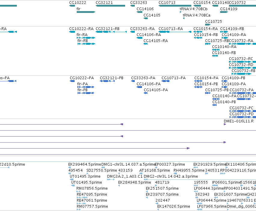Viewport: 256px width, 211px height.
Task: Select tRNA:V4:70BCb feature
Action: (180, 12)
